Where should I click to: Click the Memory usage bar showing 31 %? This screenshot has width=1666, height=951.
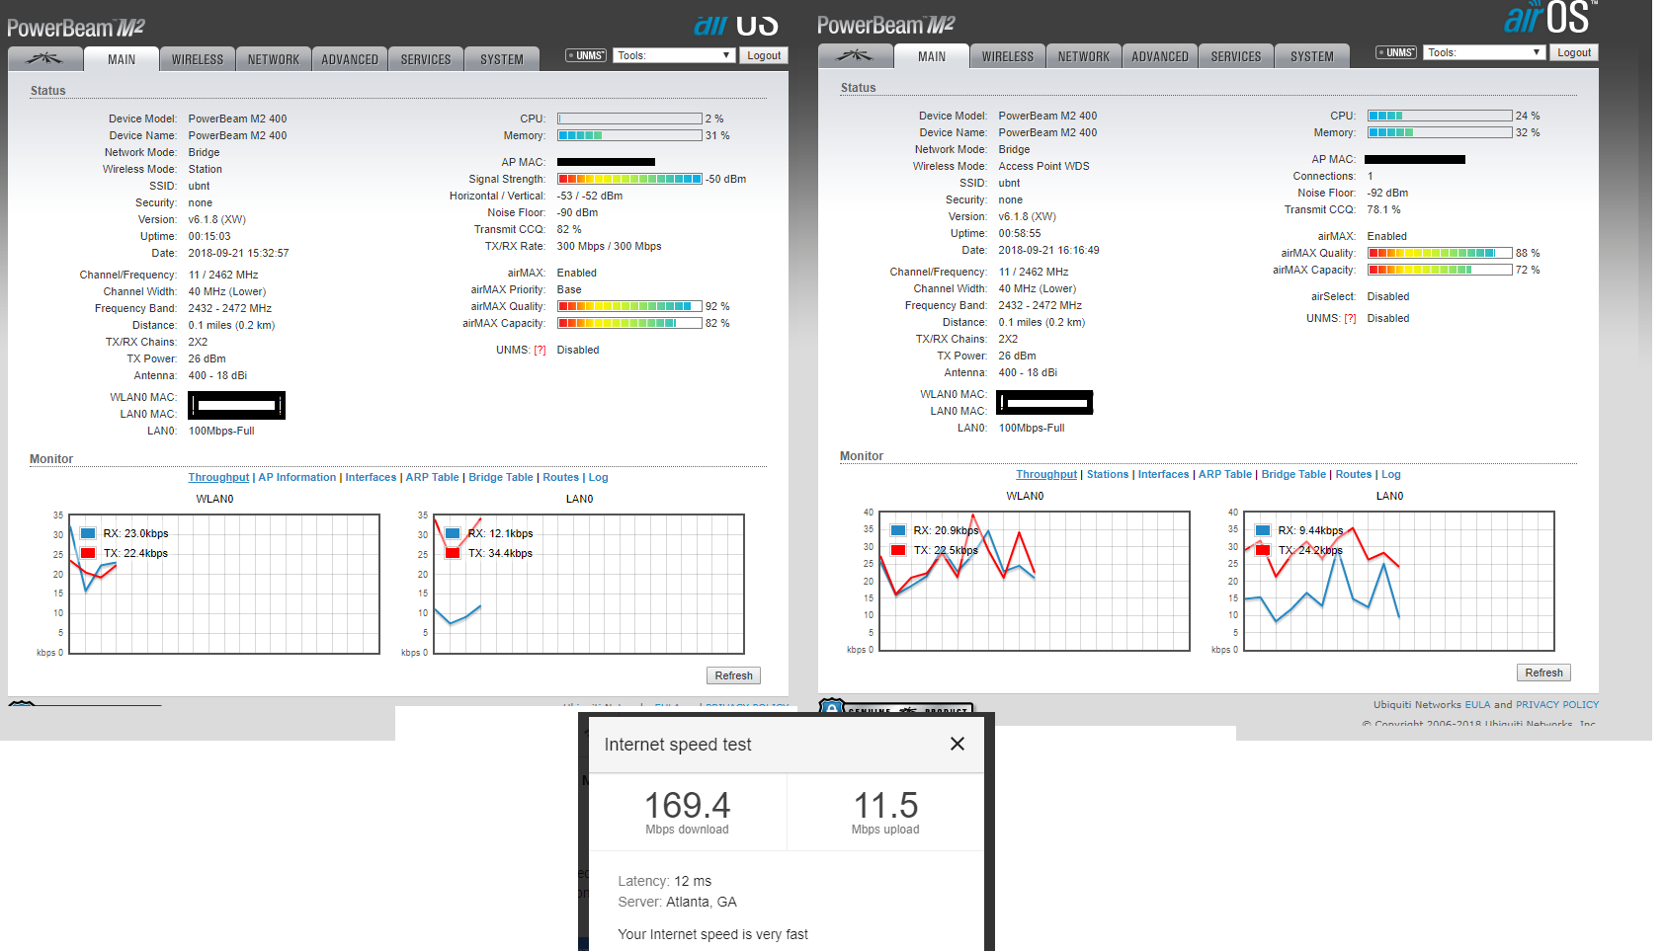pyautogui.click(x=629, y=135)
